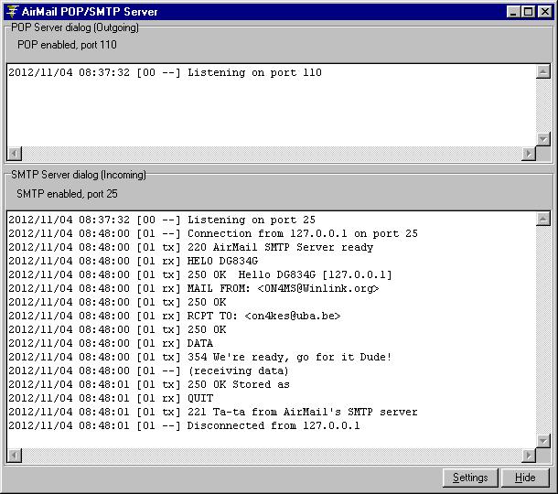Hide the POP/SMTP server window
This screenshot has height=494, width=558.
coord(525,478)
